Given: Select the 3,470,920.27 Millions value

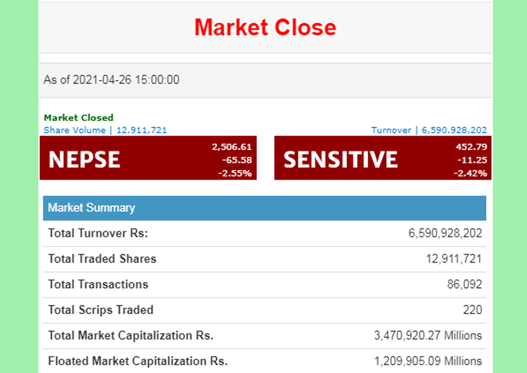Looking at the screenshot, I should pyautogui.click(x=428, y=335).
